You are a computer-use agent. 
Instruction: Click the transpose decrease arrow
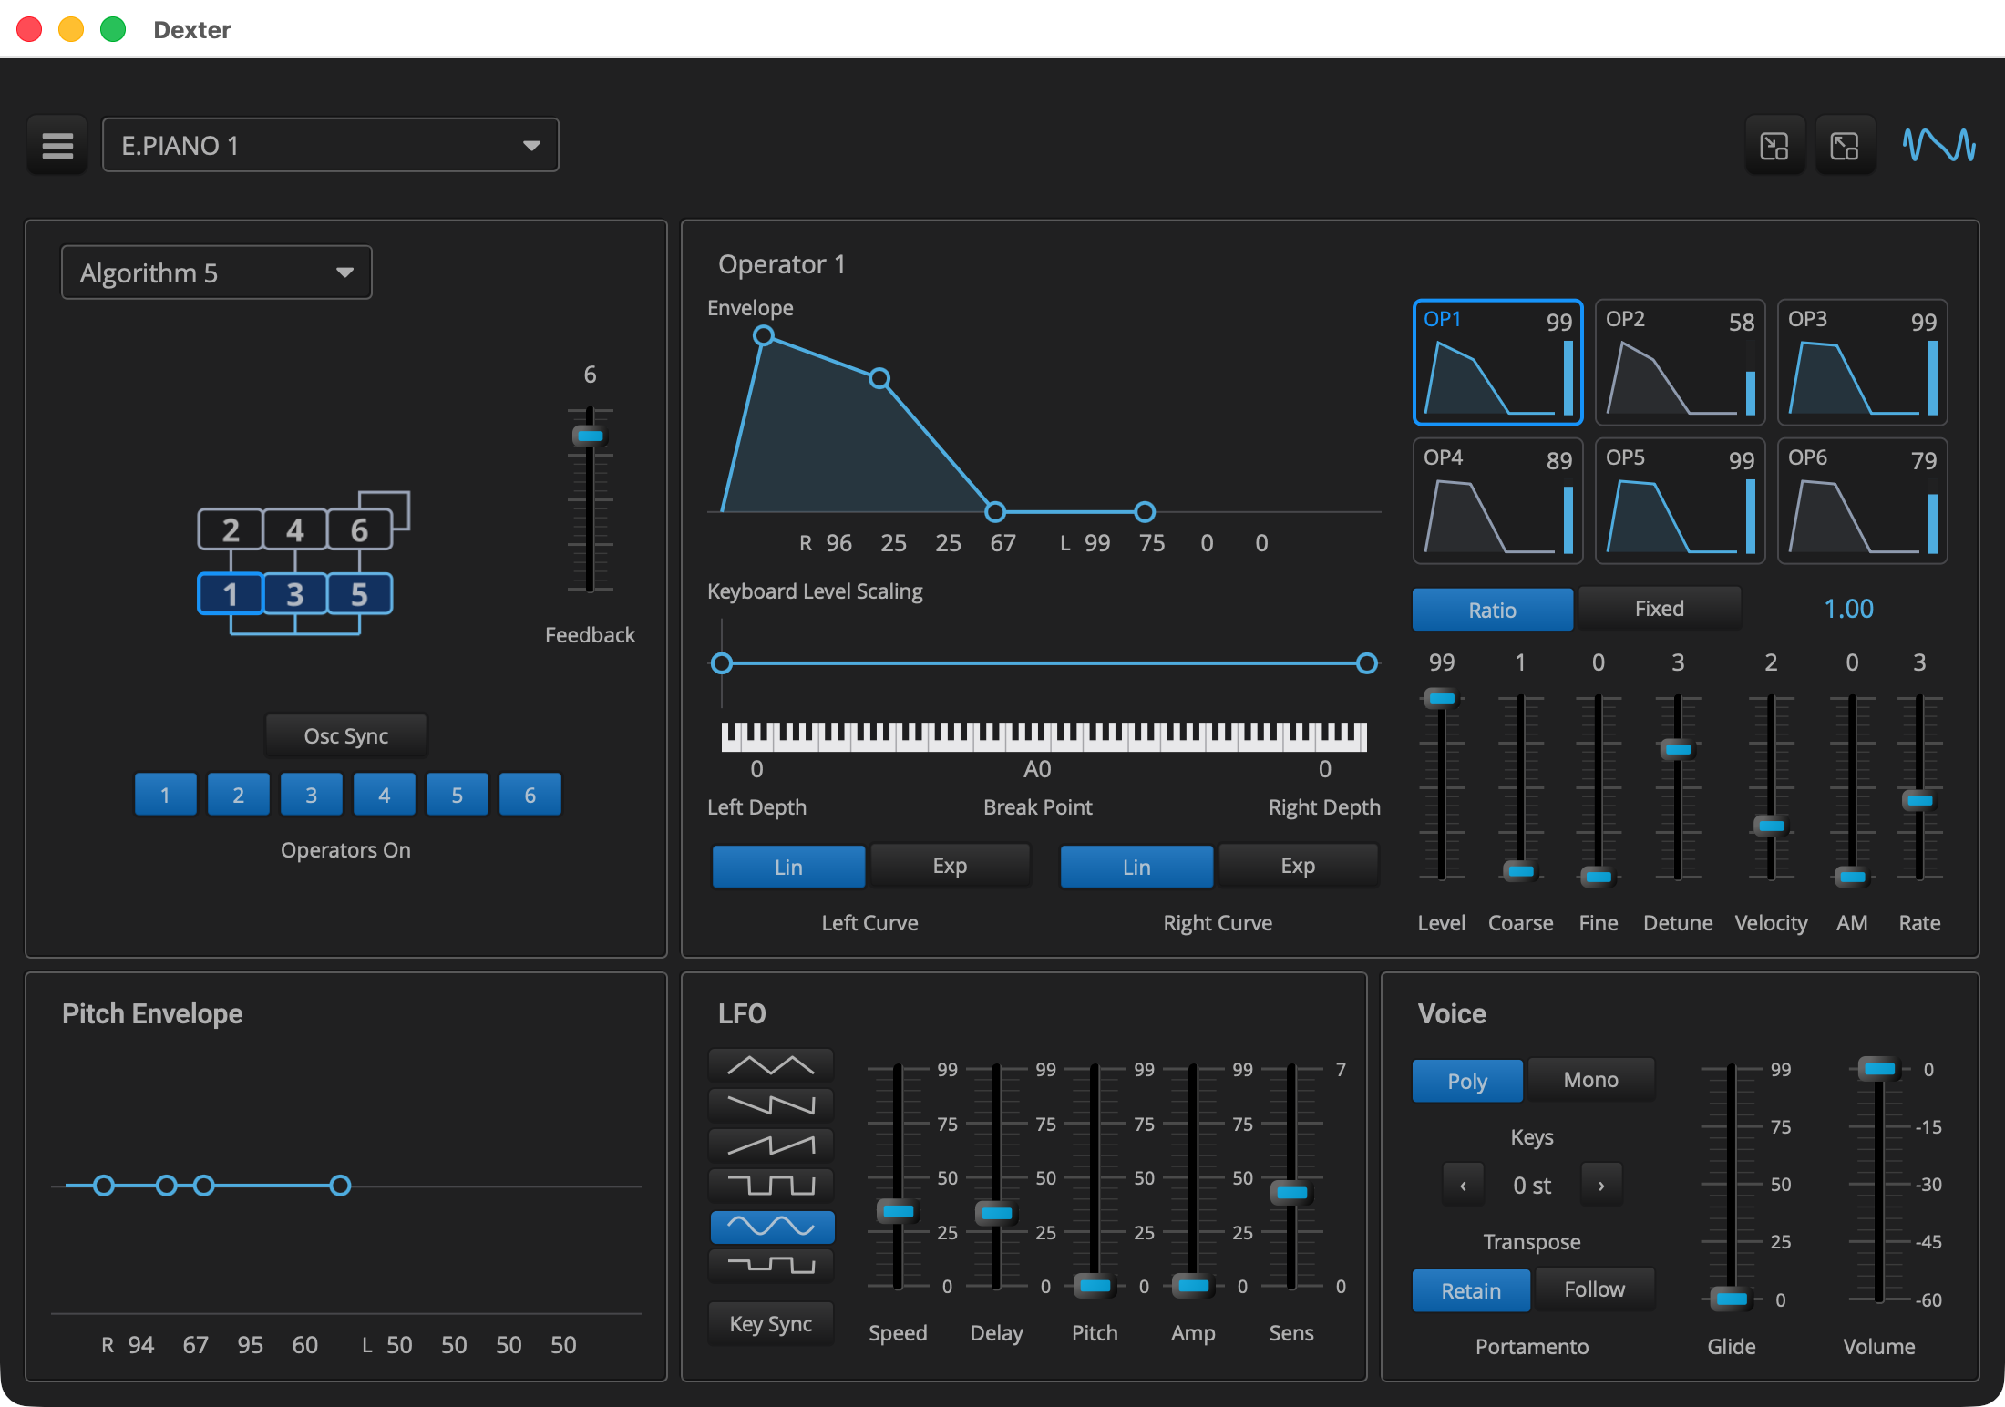(x=1464, y=1186)
